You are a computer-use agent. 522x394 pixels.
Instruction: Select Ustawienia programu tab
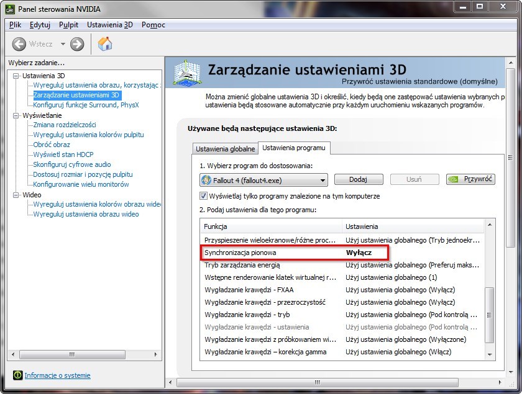[x=294, y=148]
